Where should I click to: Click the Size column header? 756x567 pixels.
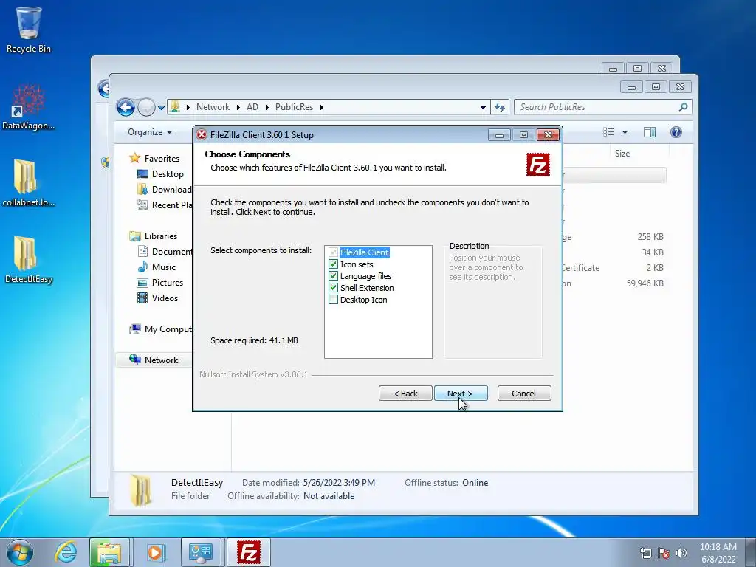[622, 154]
